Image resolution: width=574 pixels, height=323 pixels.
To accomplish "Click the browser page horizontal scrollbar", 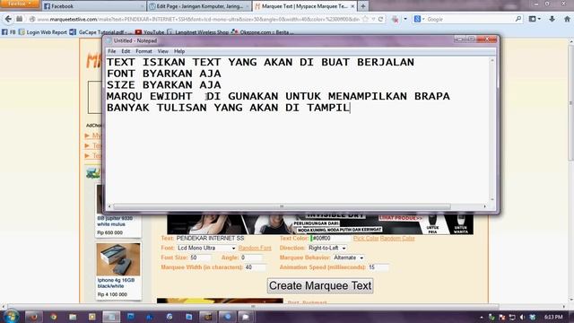I will tap(253, 306).
